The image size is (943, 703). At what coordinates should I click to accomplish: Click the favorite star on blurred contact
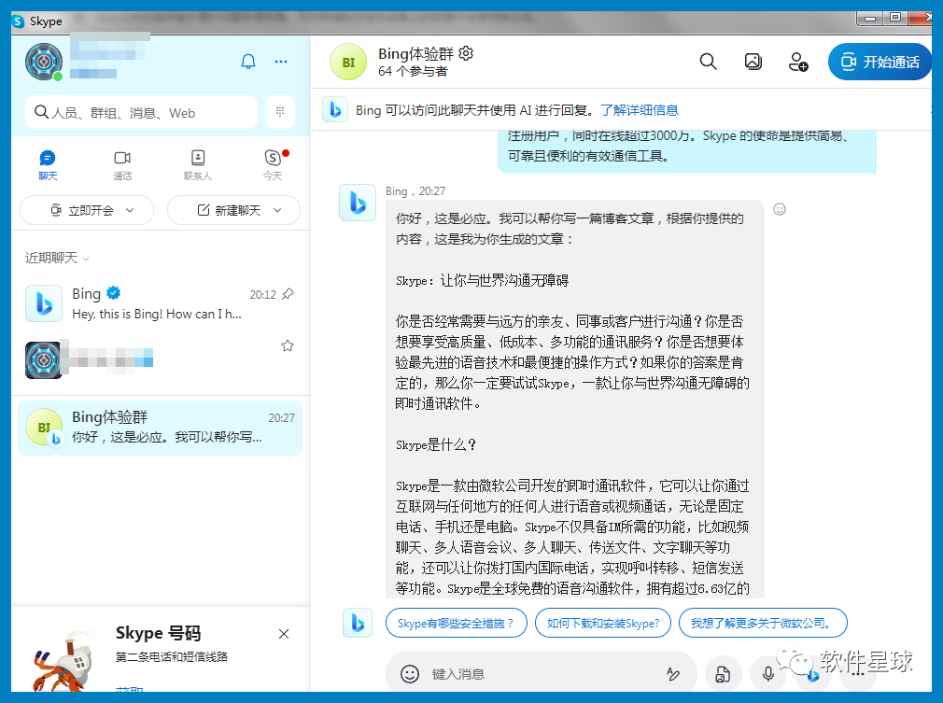point(288,345)
